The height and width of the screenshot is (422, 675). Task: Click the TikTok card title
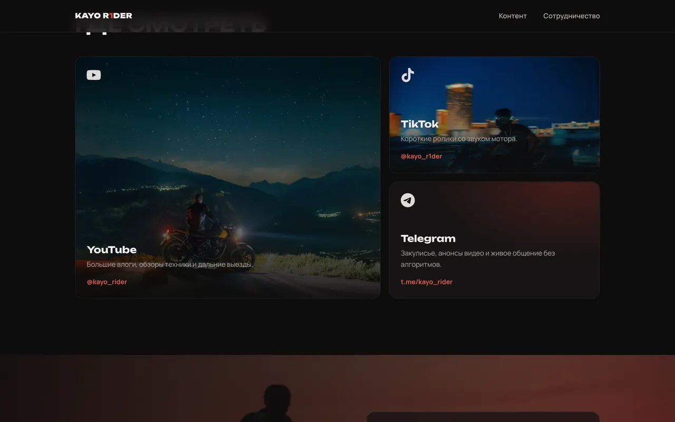420,124
